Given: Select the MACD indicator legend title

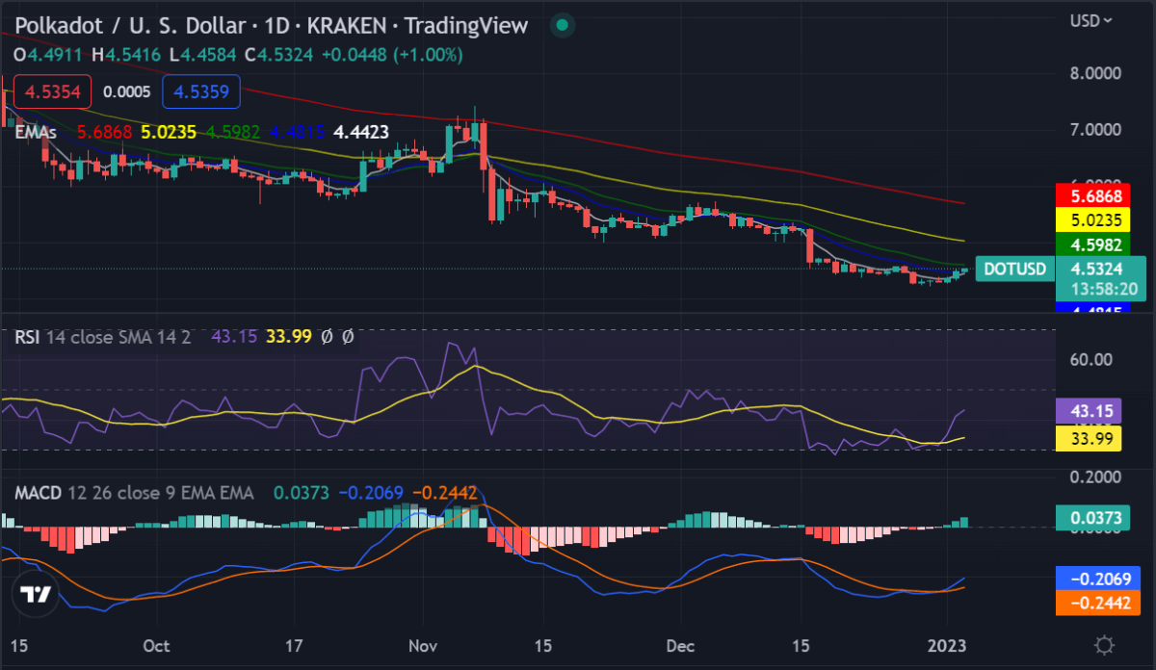Looking at the screenshot, I should [38, 493].
